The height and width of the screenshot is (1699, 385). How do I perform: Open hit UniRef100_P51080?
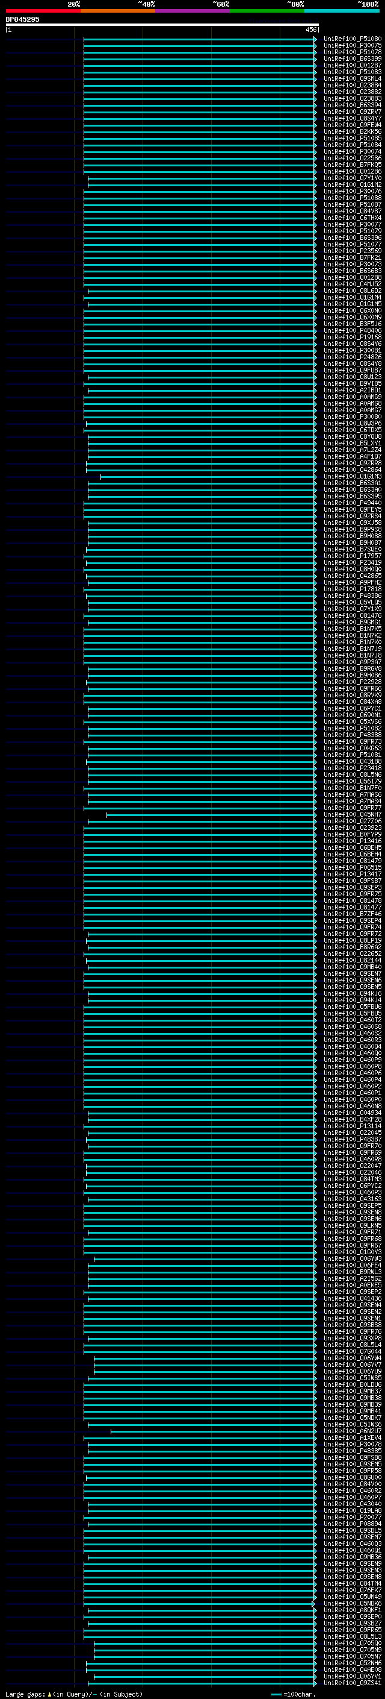pyautogui.click(x=352, y=39)
